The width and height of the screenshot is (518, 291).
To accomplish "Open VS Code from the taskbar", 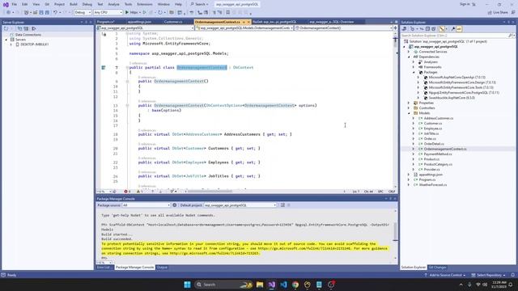I will pyautogui.click(x=283, y=285).
